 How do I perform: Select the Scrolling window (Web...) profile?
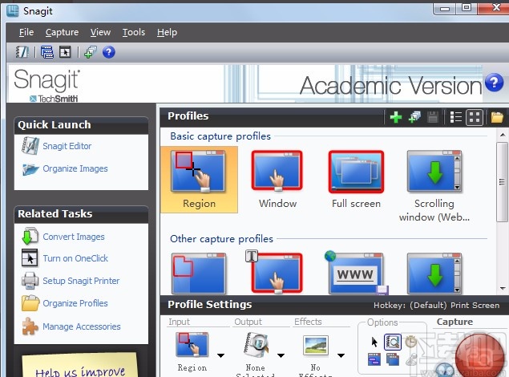tap(434, 186)
